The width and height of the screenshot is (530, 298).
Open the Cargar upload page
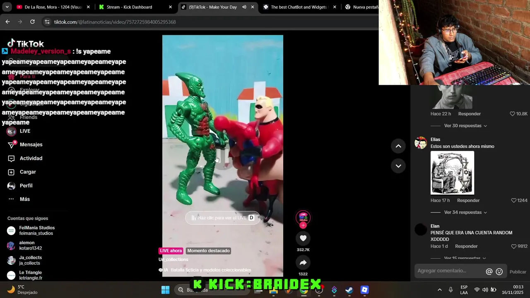(x=22, y=172)
